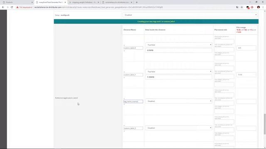Viewport: 266px width, 149px height.
Task: Click second placement rule field in custom_label_1 row
Action: click(224, 76)
